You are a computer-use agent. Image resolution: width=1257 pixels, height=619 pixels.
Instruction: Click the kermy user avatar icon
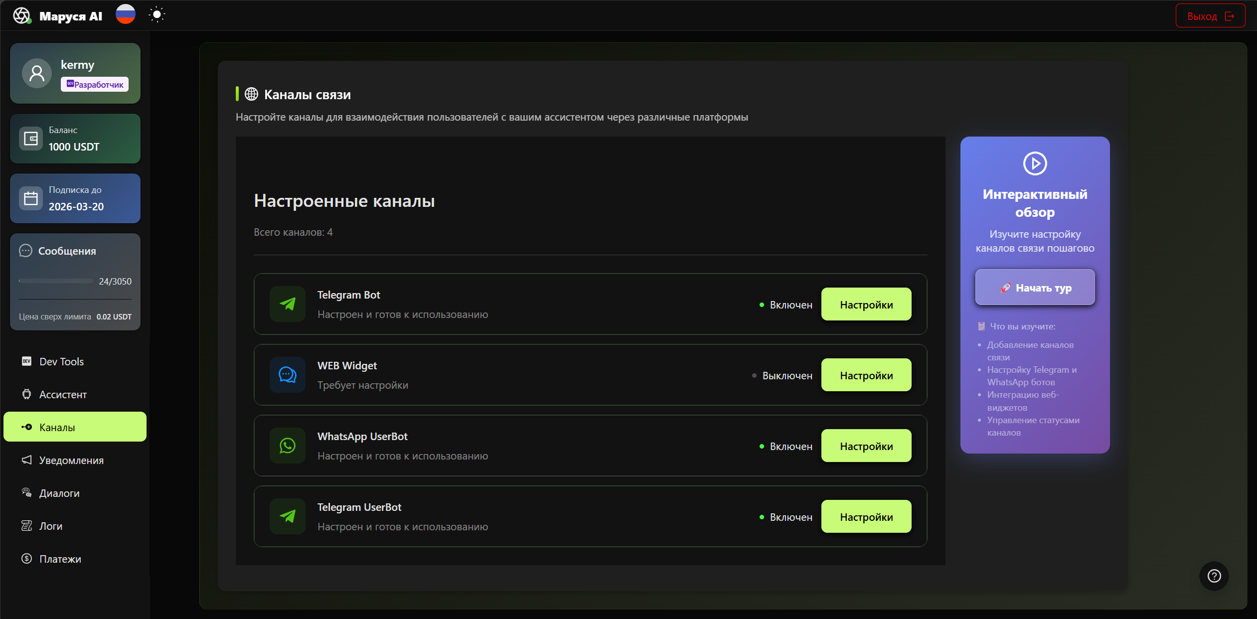coord(37,73)
